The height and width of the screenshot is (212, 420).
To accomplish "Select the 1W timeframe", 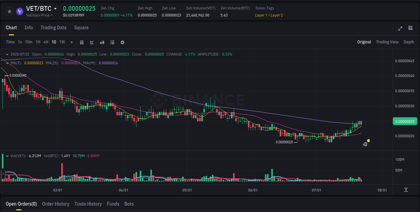I will [62, 42].
